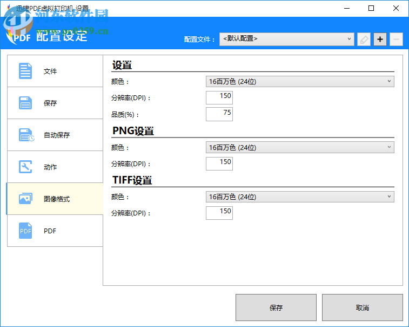This screenshot has width=409, height=327.
Task: Click the 分辨率(DPI) field under 设置
Action: click(x=219, y=97)
